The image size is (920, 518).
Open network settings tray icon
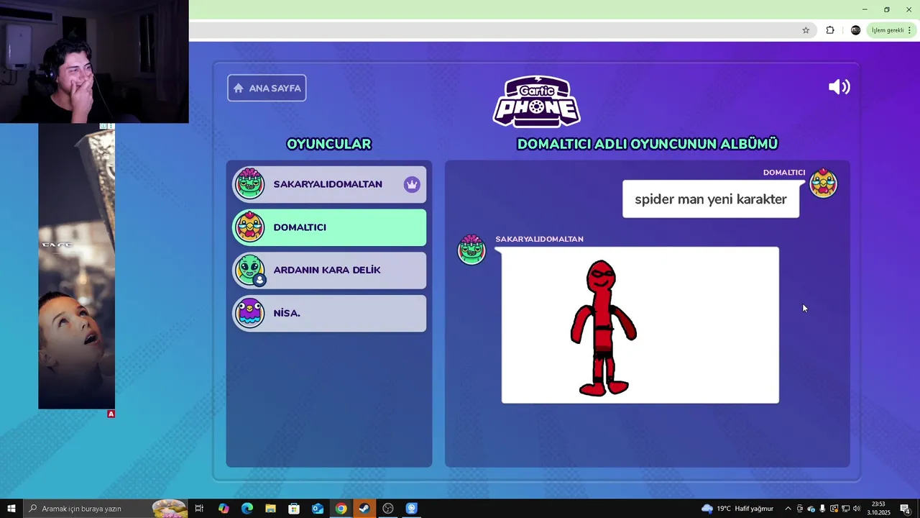[845, 509]
